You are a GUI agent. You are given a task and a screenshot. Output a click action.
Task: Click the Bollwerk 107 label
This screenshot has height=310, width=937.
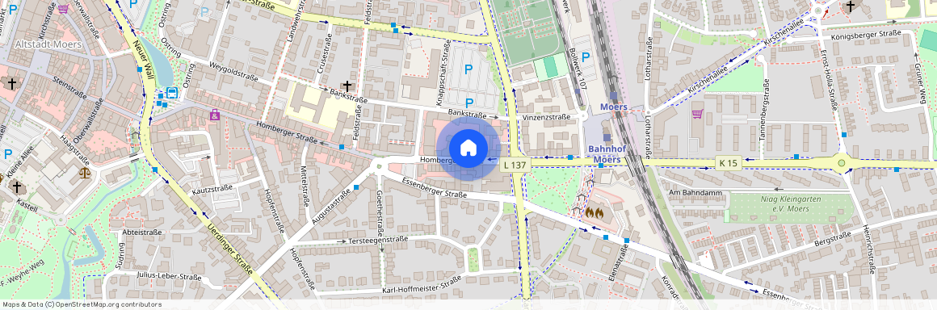[x=578, y=69]
